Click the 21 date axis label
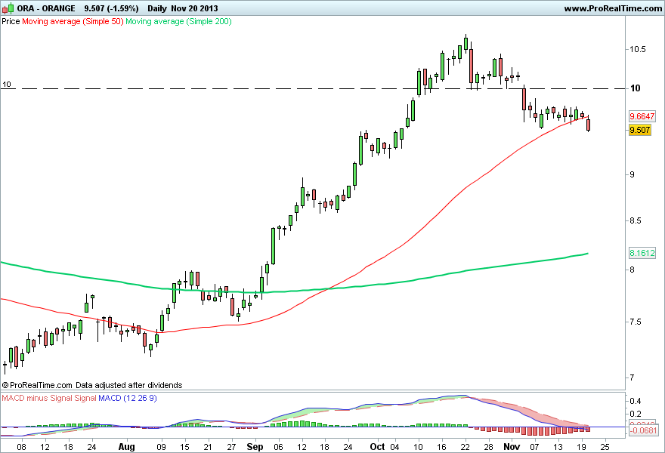The width and height of the screenshot is (665, 453). pos(208,447)
